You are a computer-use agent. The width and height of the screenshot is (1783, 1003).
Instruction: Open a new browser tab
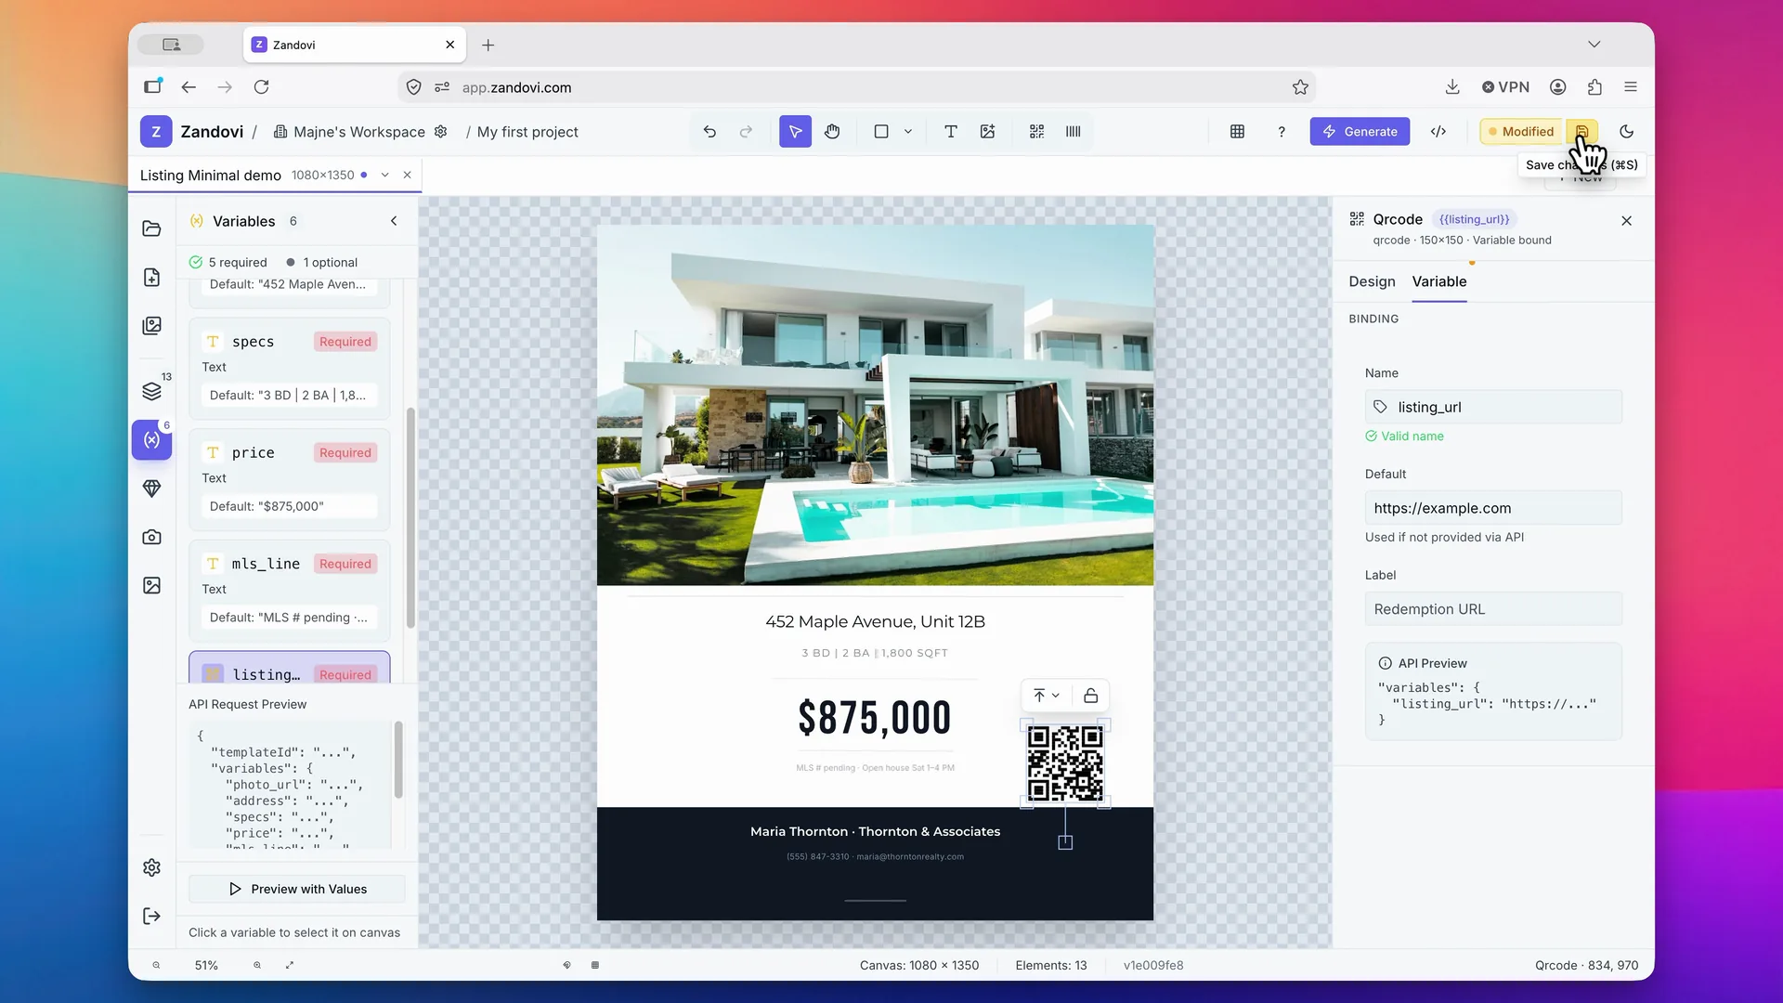488,45
